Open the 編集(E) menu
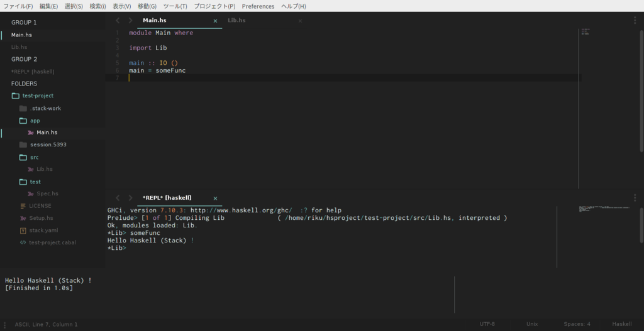 point(49,6)
